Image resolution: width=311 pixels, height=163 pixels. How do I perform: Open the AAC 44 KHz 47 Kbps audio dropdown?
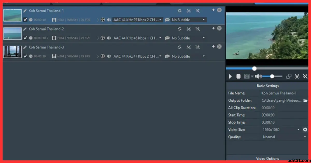[x=138, y=56]
